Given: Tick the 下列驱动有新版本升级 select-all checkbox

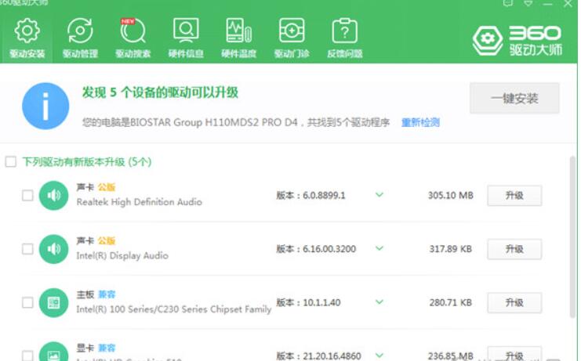Looking at the screenshot, I should click(11, 161).
